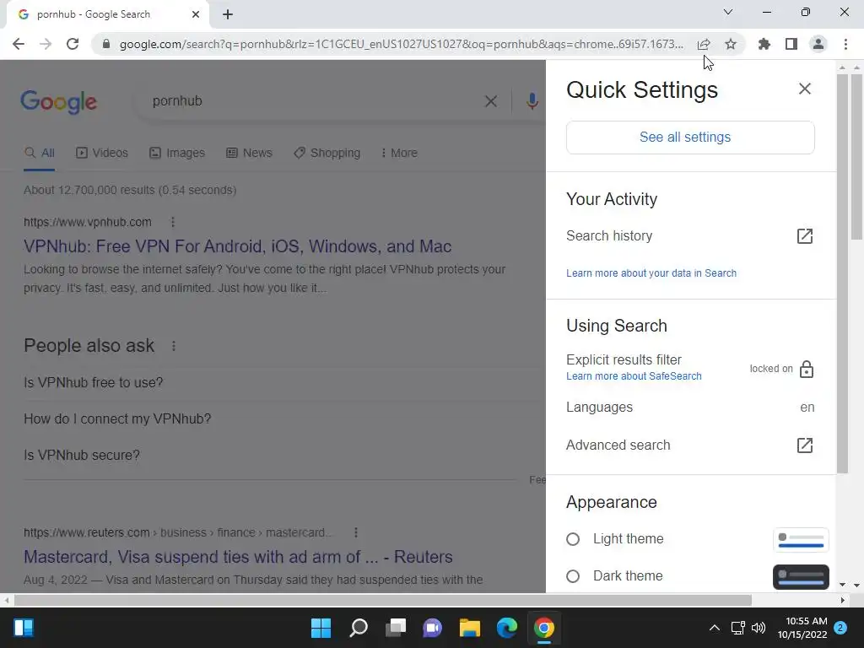The image size is (864, 648).
Task: Expand the More search filters menu
Action: 399,154
